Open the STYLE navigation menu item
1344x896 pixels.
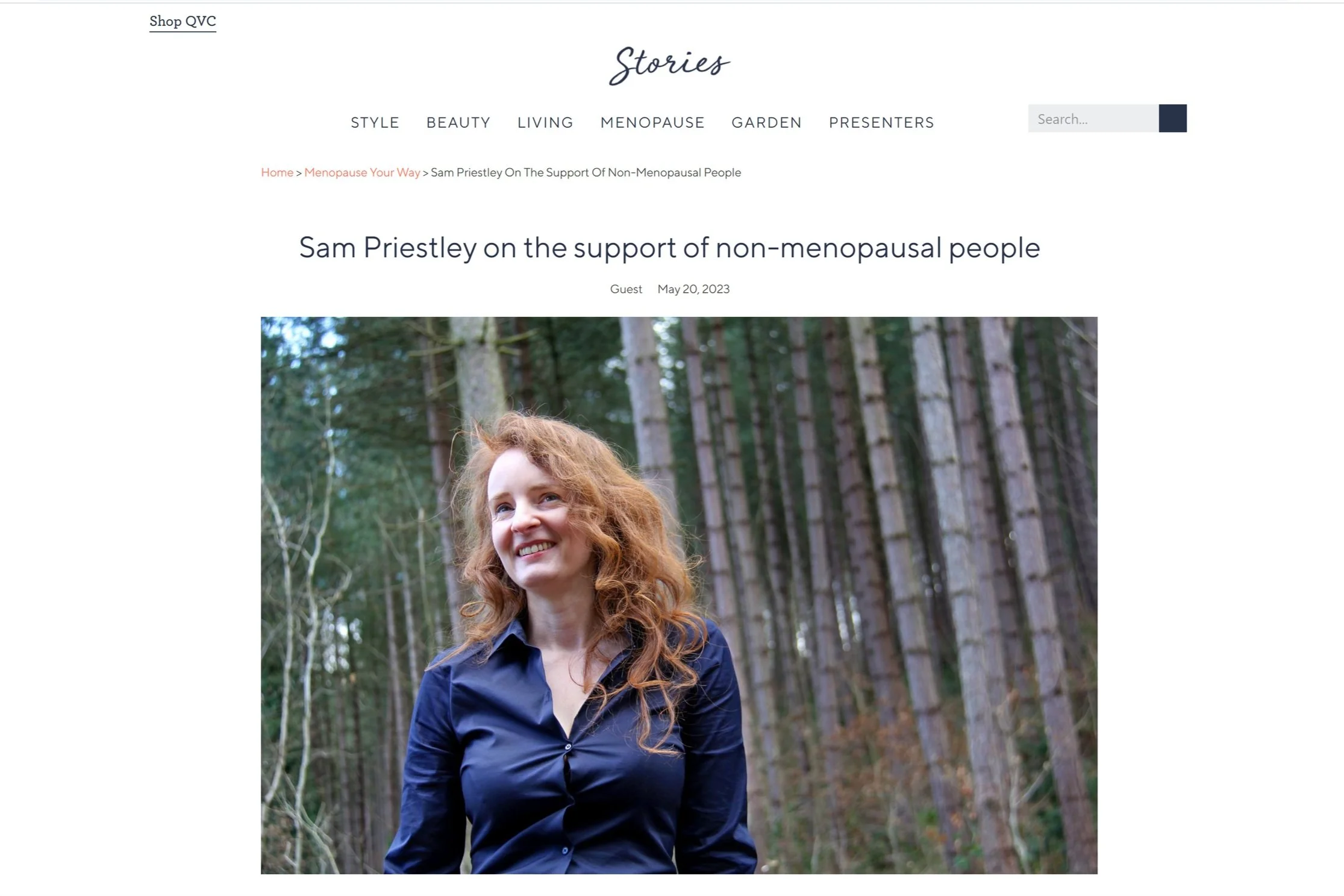375,122
